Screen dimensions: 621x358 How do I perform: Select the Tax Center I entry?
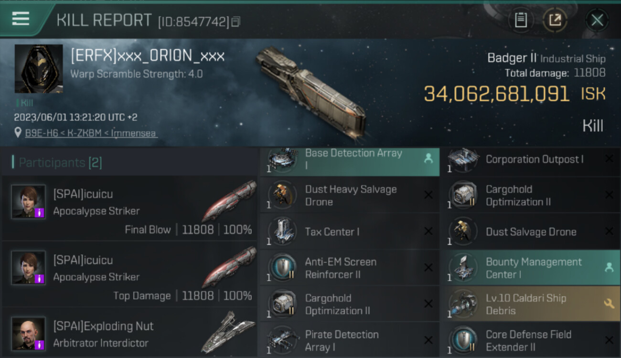click(350, 232)
